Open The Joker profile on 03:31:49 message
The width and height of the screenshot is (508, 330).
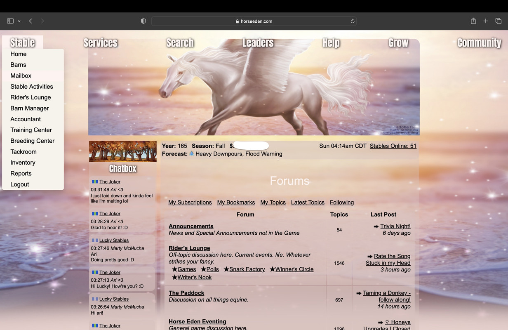pyautogui.click(x=110, y=181)
